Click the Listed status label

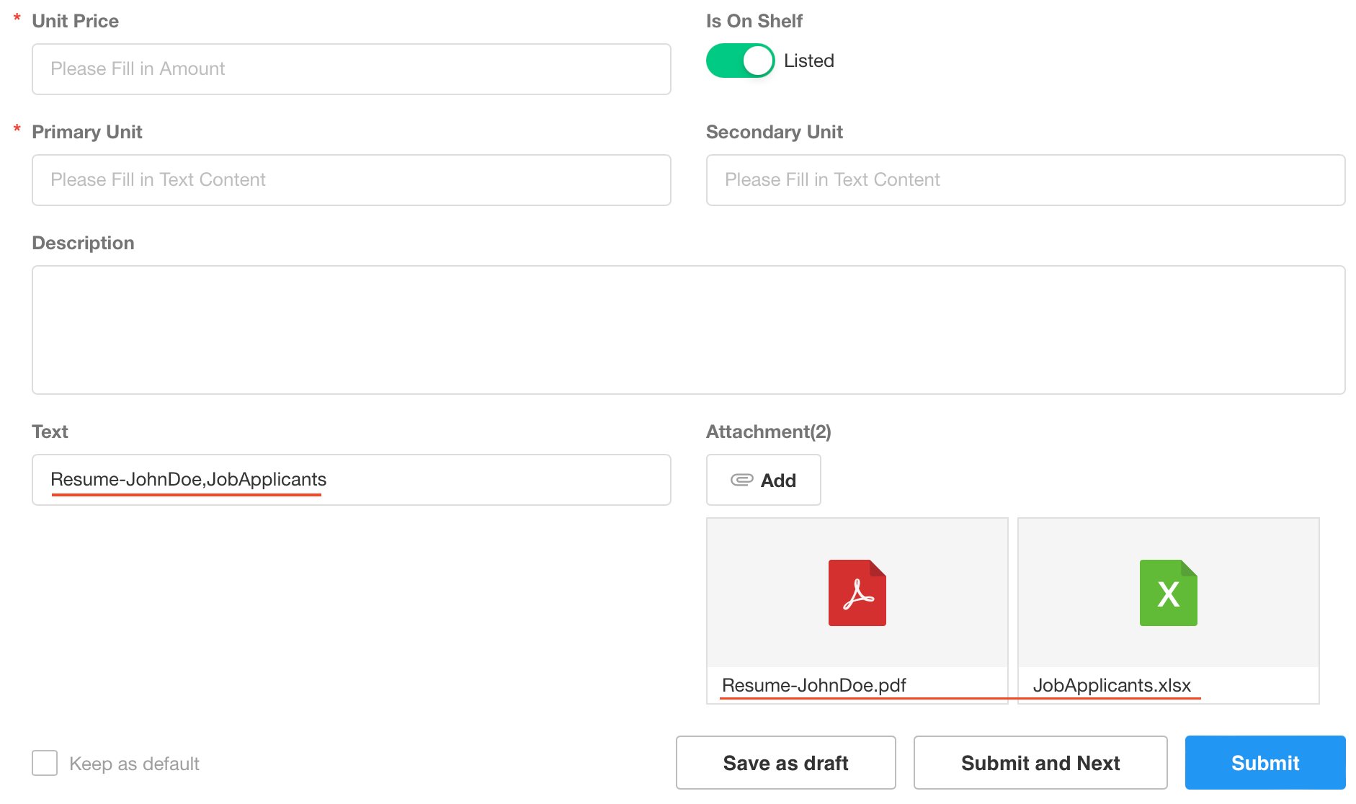(808, 61)
